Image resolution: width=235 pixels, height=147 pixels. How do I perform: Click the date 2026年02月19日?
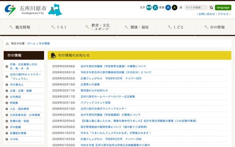(x=64, y=85)
